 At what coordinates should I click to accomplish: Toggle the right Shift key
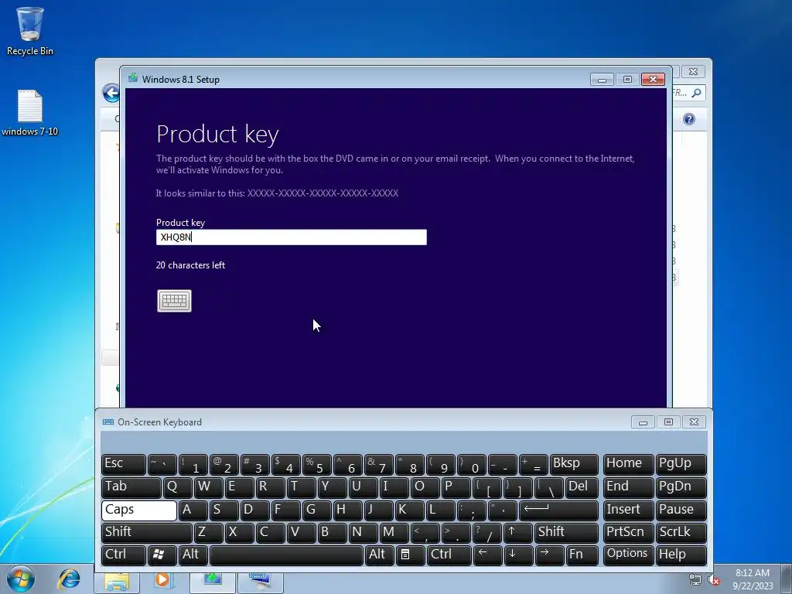pyautogui.click(x=565, y=532)
